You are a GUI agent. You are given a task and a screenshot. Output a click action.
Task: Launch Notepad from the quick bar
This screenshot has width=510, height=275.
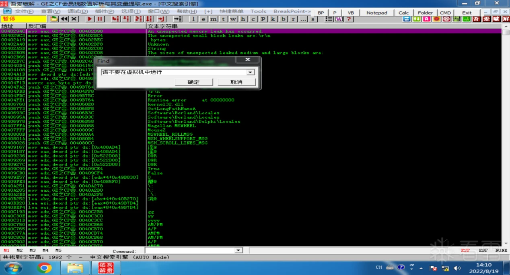[x=377, y=13]
